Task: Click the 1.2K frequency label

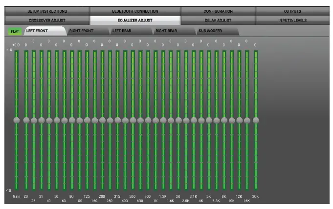Action: pyautogui.click(x=163, y=196)
